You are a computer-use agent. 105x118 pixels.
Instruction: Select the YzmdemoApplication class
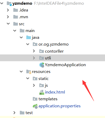[65, 65]
